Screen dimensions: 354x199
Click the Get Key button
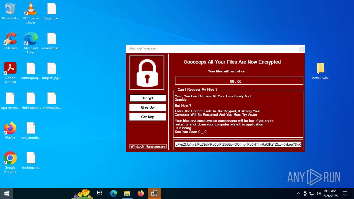[147, 117]
